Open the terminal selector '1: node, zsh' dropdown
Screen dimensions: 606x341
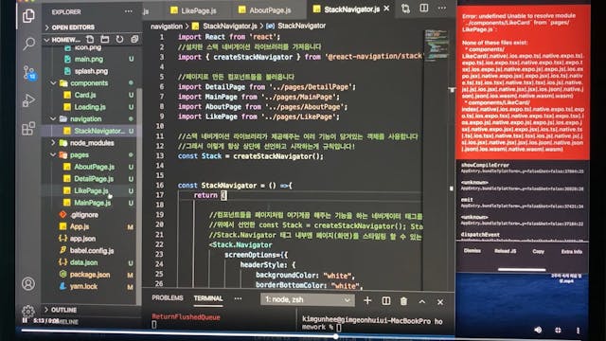click(308, 299)
